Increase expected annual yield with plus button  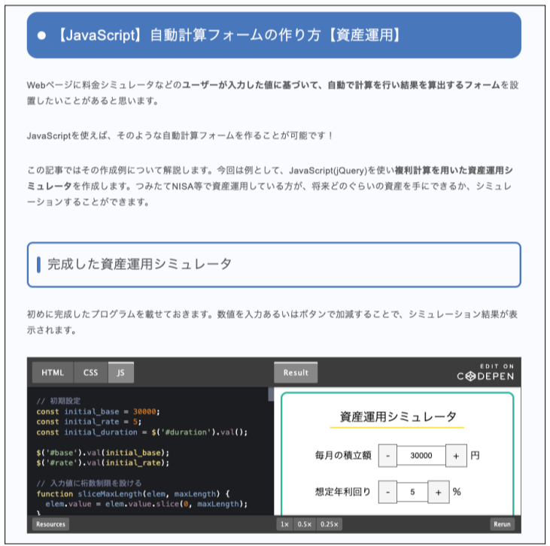[439, 492]
